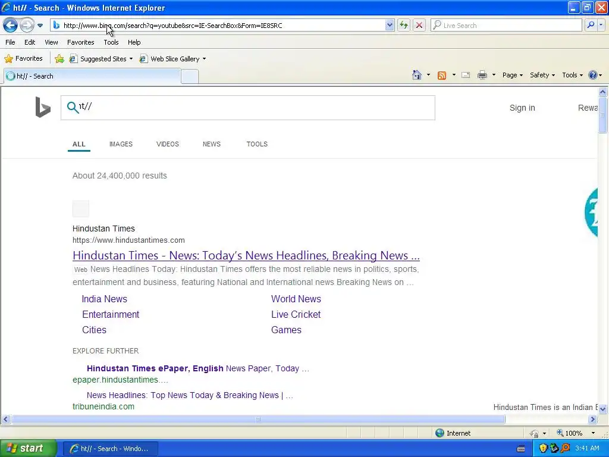The height and width of the screenshot is (457, 609).
Task: Click the Sign in link
Action: point(522,108)
